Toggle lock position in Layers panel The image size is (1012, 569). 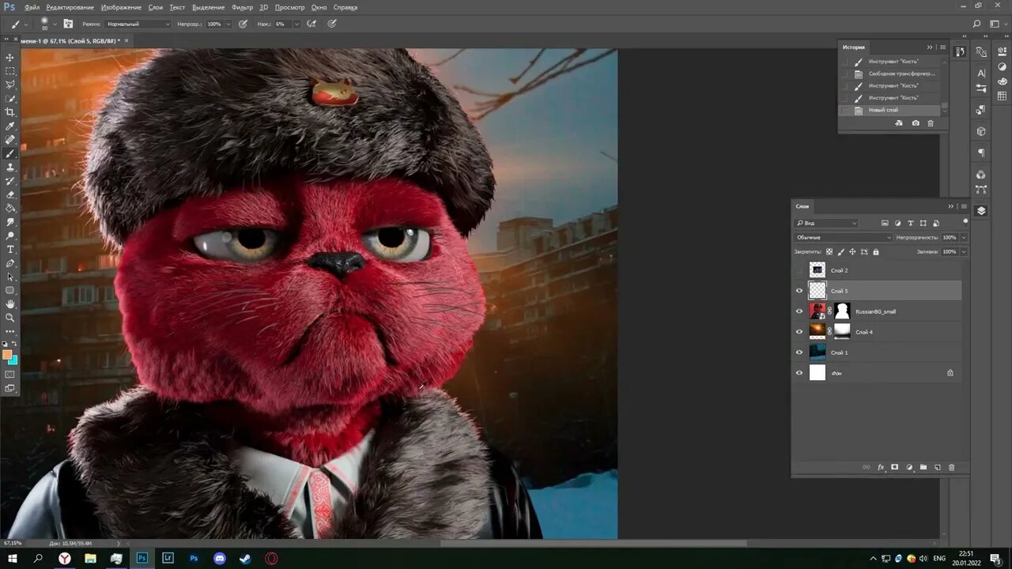point(852,252)
